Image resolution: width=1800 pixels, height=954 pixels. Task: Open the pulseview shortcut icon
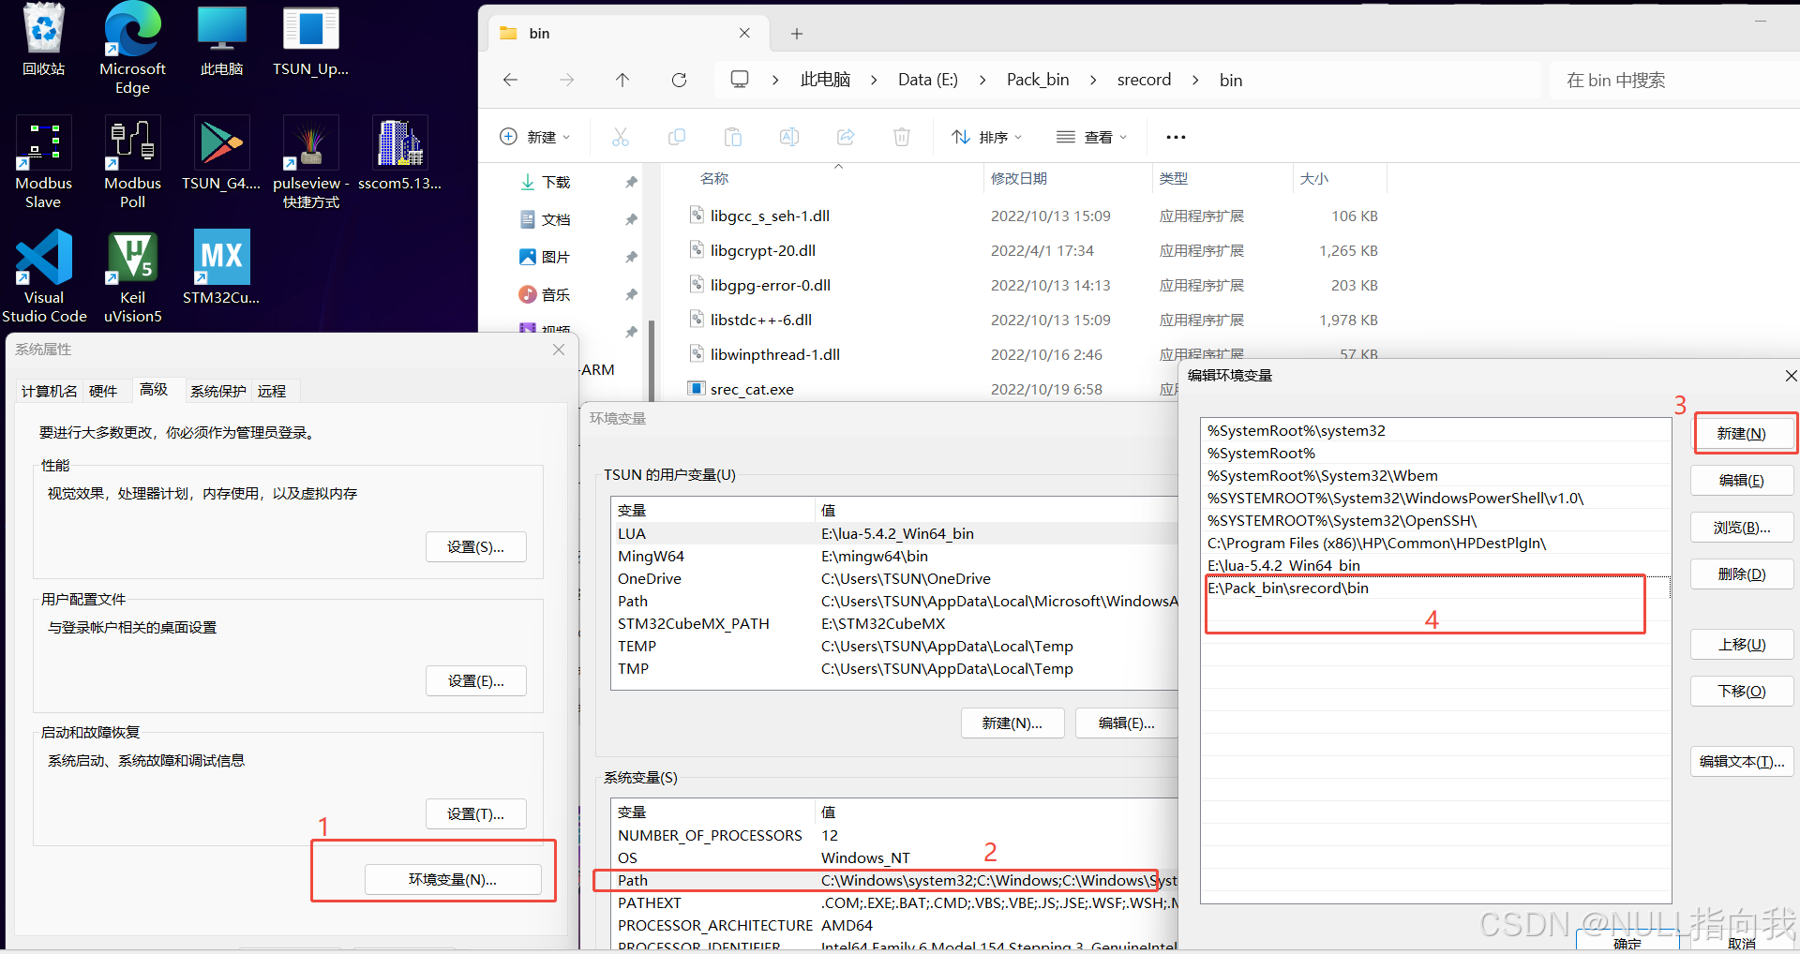311,162
